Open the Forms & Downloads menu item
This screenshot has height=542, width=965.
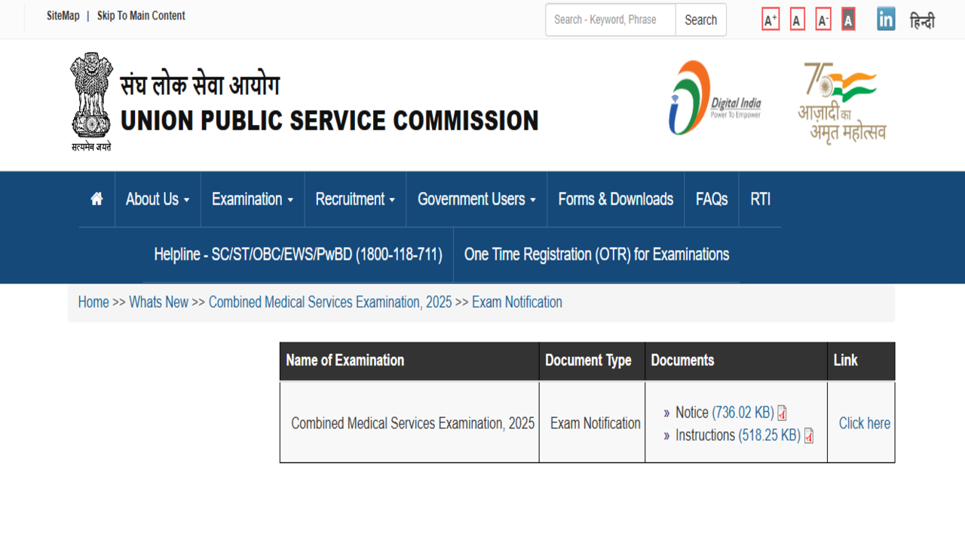615,199
